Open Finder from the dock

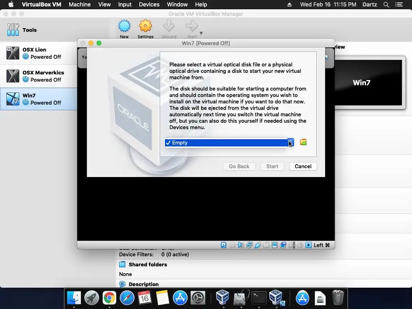pos(74,298)
